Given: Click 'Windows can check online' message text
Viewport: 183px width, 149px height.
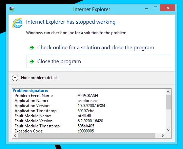Looking at the screenshot, I should (77, 33).
